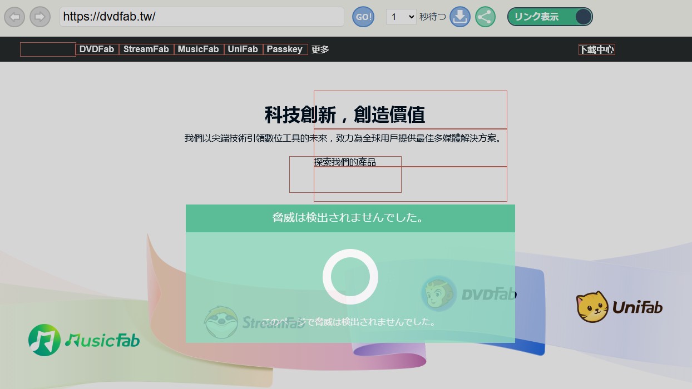Open the Passkey menu item
692x389 pixels.
[x=285, y=49]
